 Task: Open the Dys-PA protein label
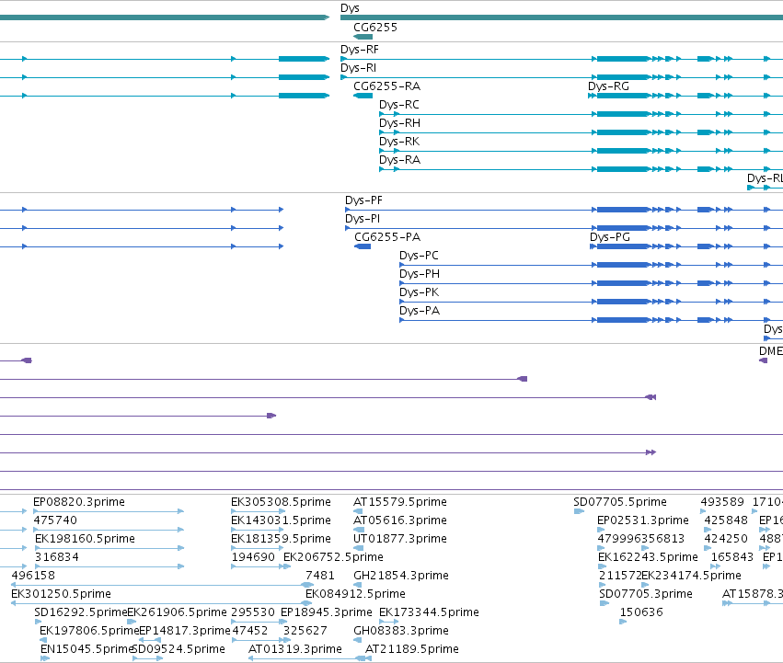pyautogui.click(x=420, y=311)
